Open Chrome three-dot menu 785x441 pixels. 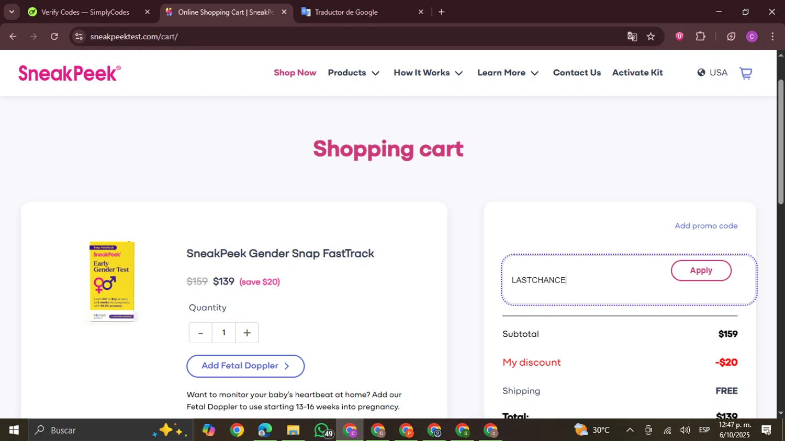pyautogui.click(x=772, y=37)
